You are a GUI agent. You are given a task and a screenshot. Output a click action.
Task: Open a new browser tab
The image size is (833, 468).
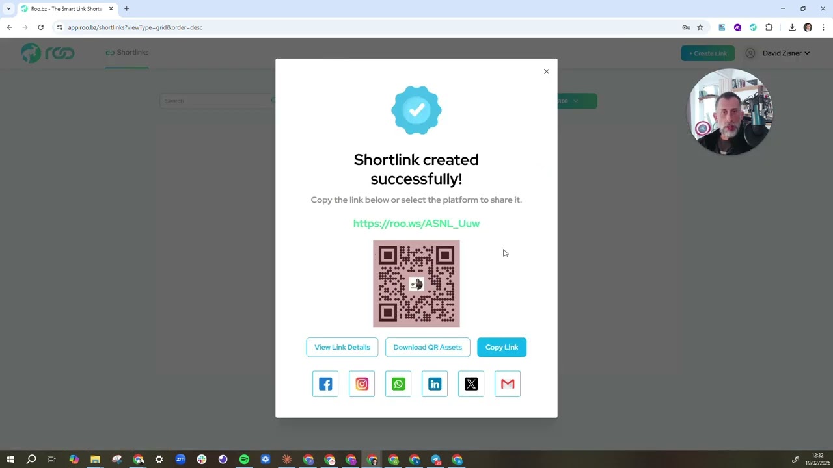click(x=126, y=9)
